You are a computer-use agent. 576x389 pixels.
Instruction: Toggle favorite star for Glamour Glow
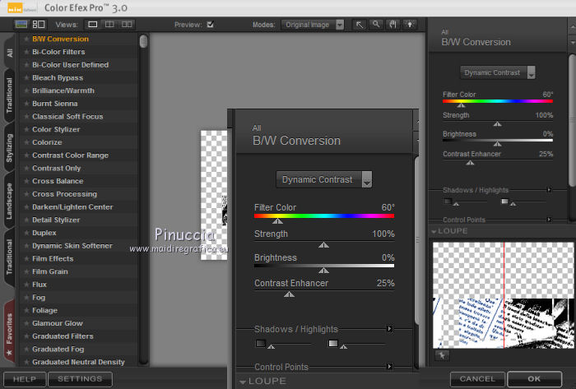26,323
